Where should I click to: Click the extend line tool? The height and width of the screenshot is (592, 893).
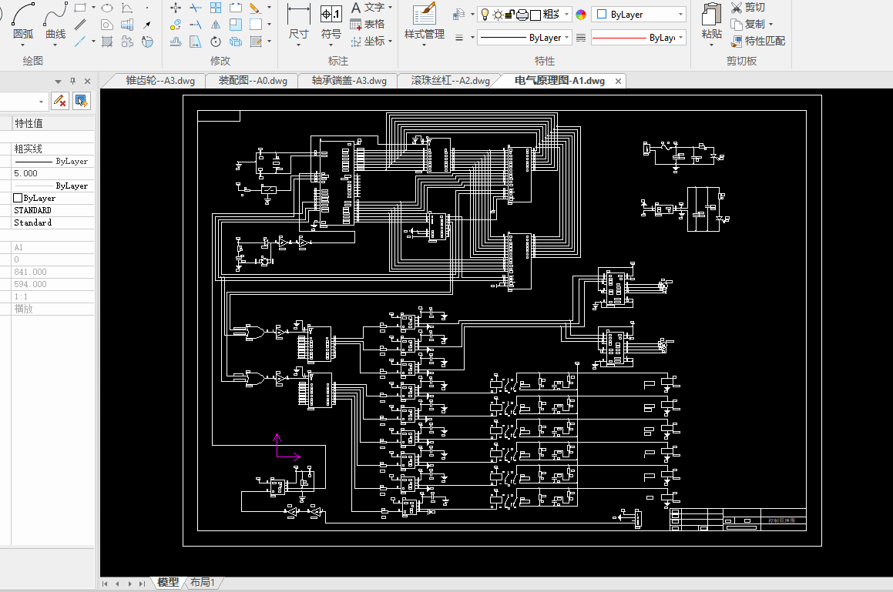[196, 25]
